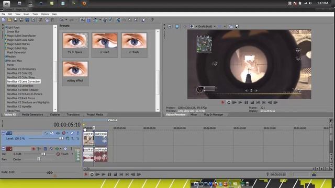Click the video track Level slider handle

click(x=61, y=138)
